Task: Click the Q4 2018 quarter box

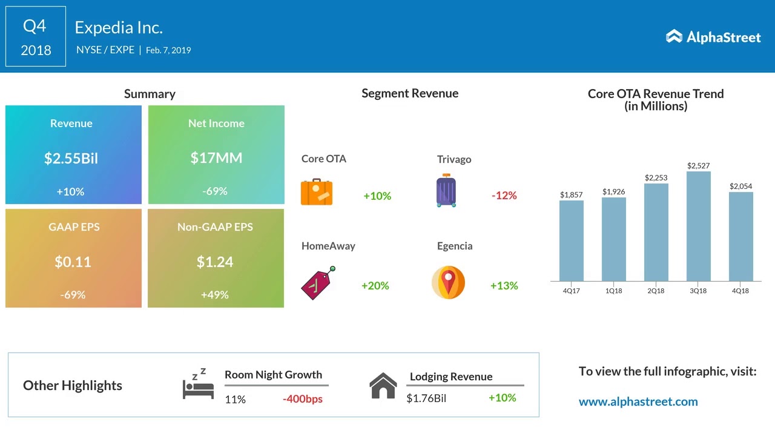Action: click(36, 36)
